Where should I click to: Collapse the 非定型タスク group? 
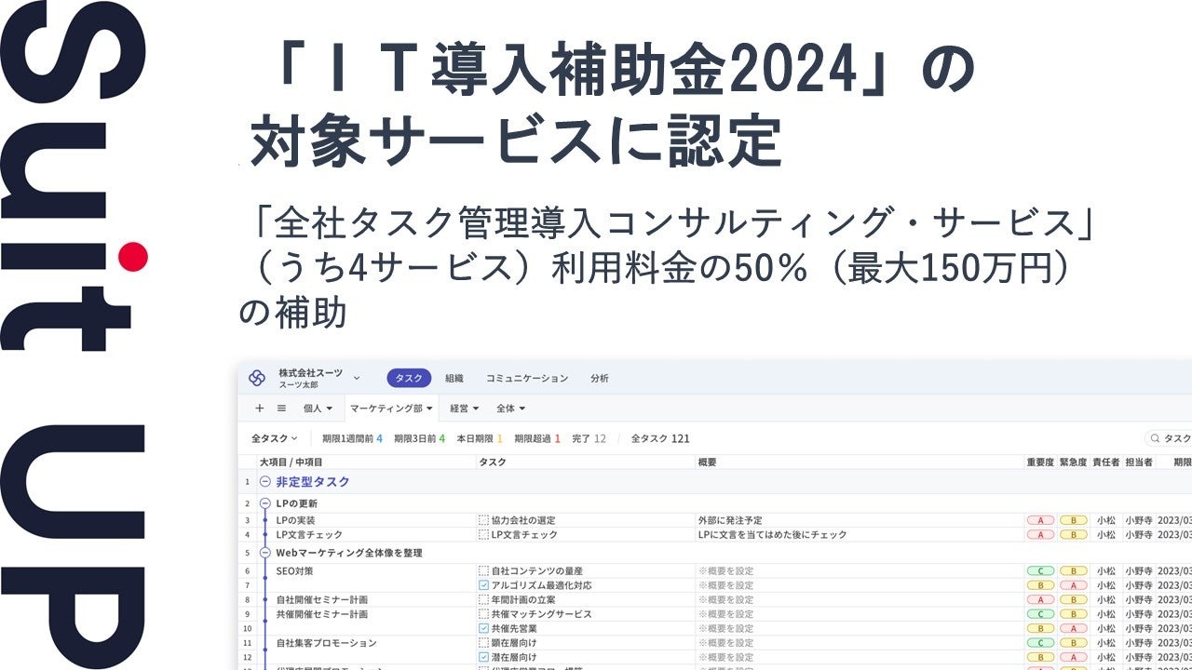tap(265, 482)
